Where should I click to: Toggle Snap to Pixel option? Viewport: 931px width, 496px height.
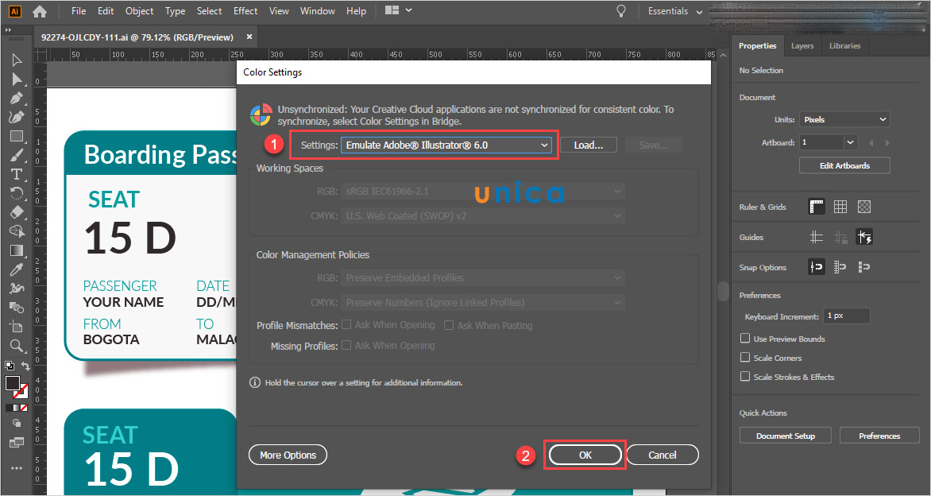coord(864,267)
